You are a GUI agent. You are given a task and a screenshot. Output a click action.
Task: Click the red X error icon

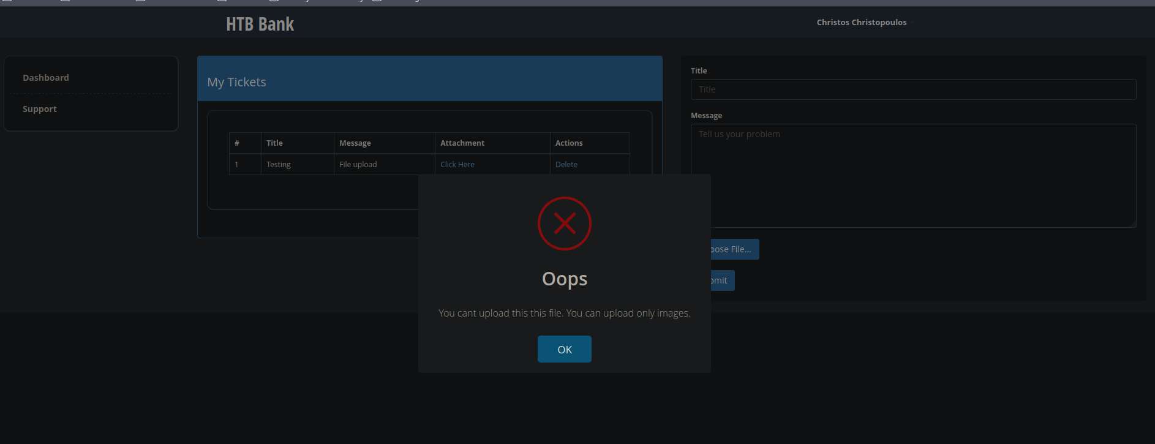(564, 224)
